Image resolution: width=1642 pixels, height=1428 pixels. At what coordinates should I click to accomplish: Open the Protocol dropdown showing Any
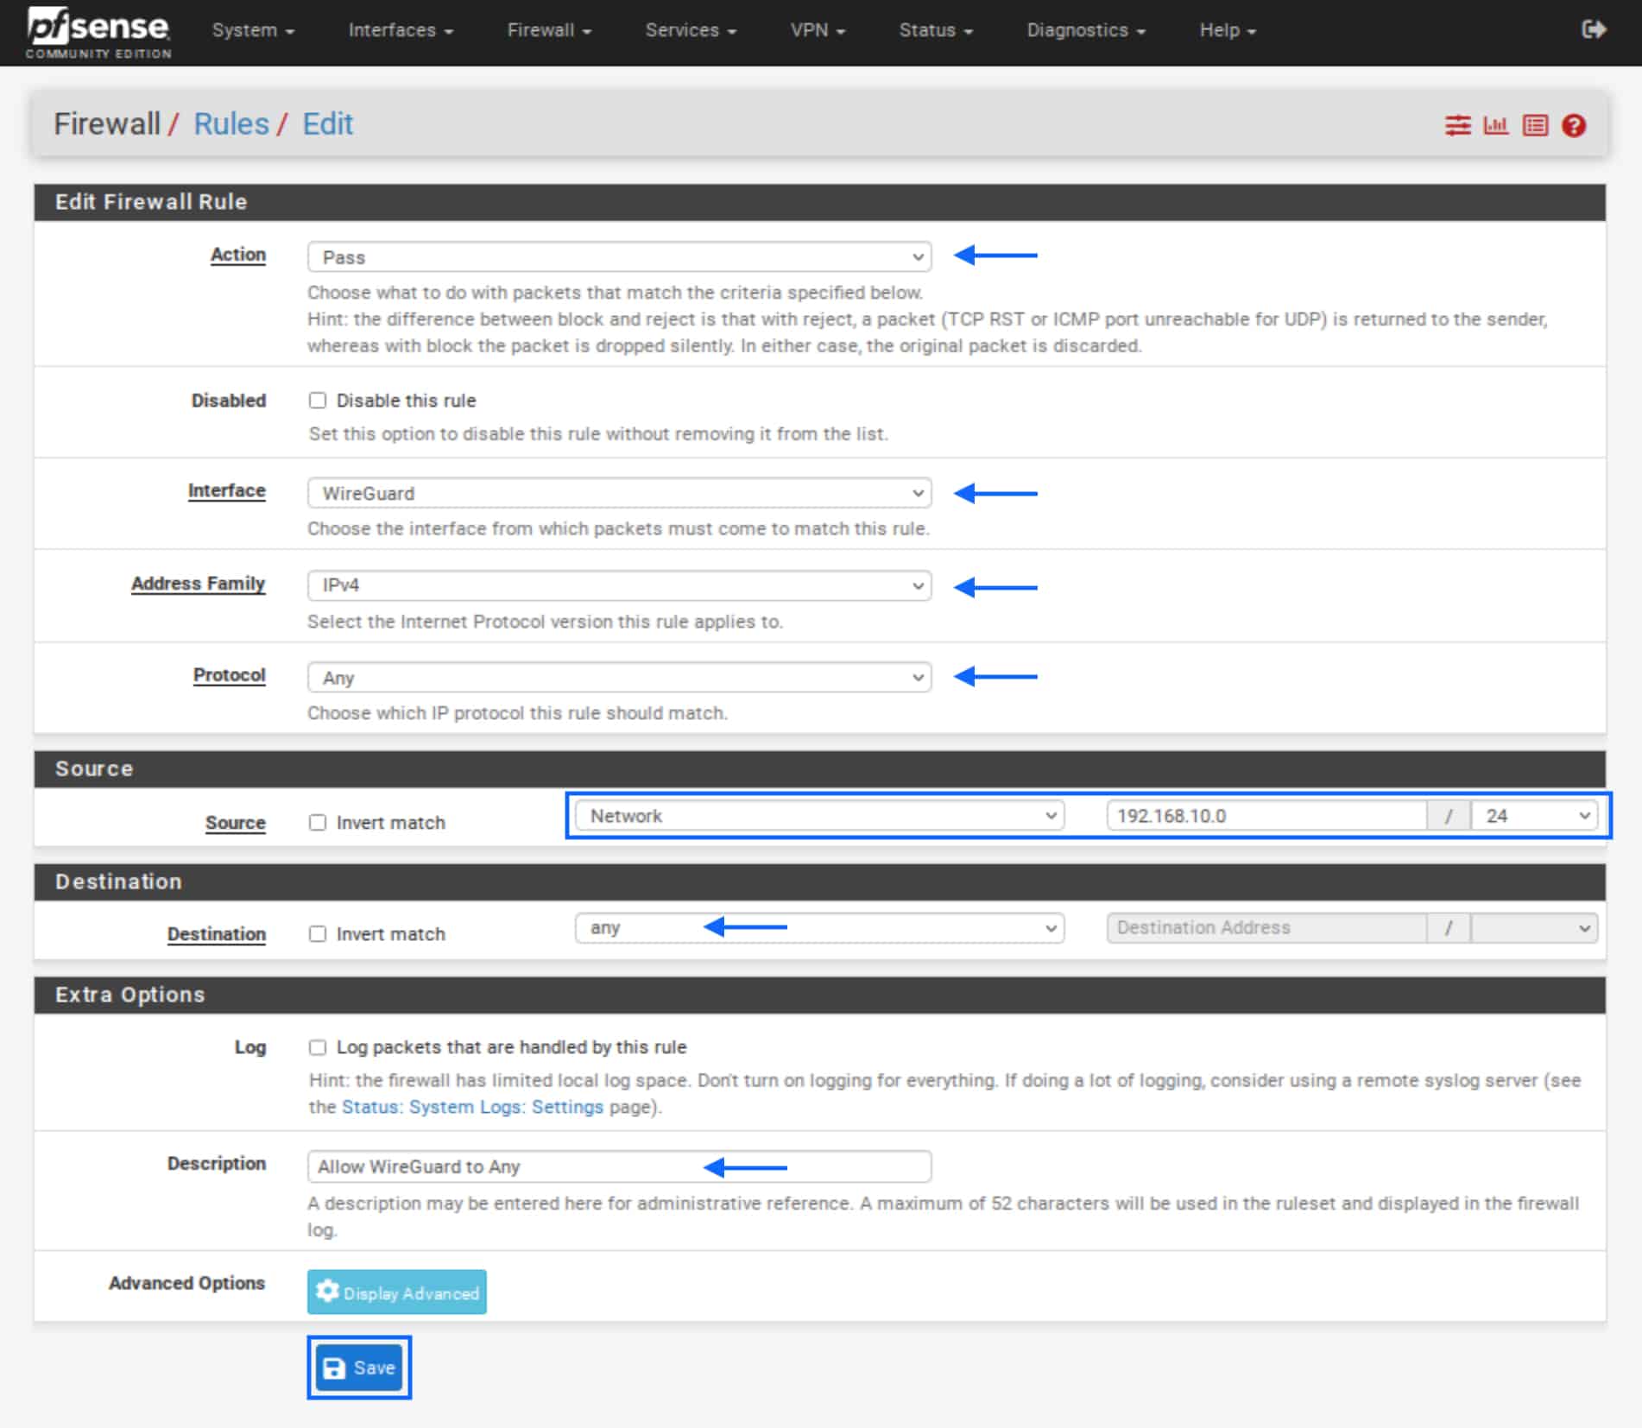(x=619, y=678)
